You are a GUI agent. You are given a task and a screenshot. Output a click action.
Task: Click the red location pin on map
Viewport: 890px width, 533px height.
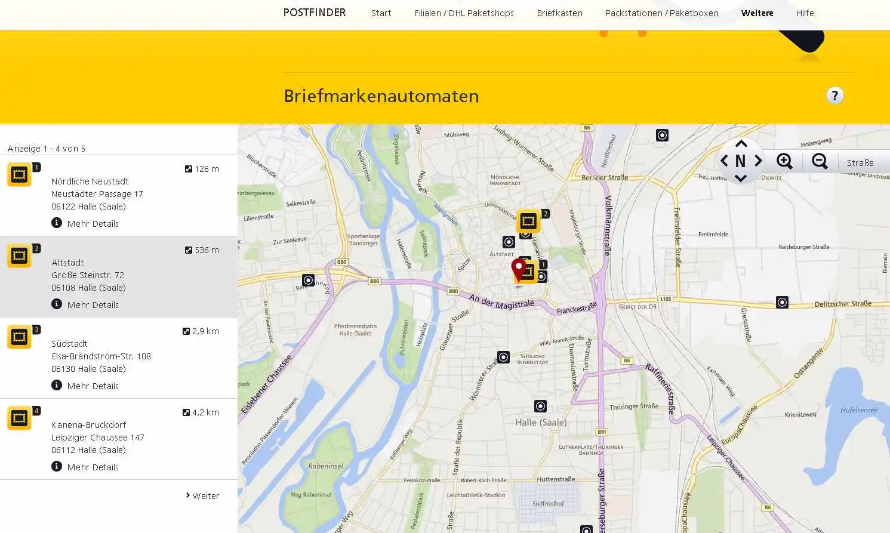[519, 268]
